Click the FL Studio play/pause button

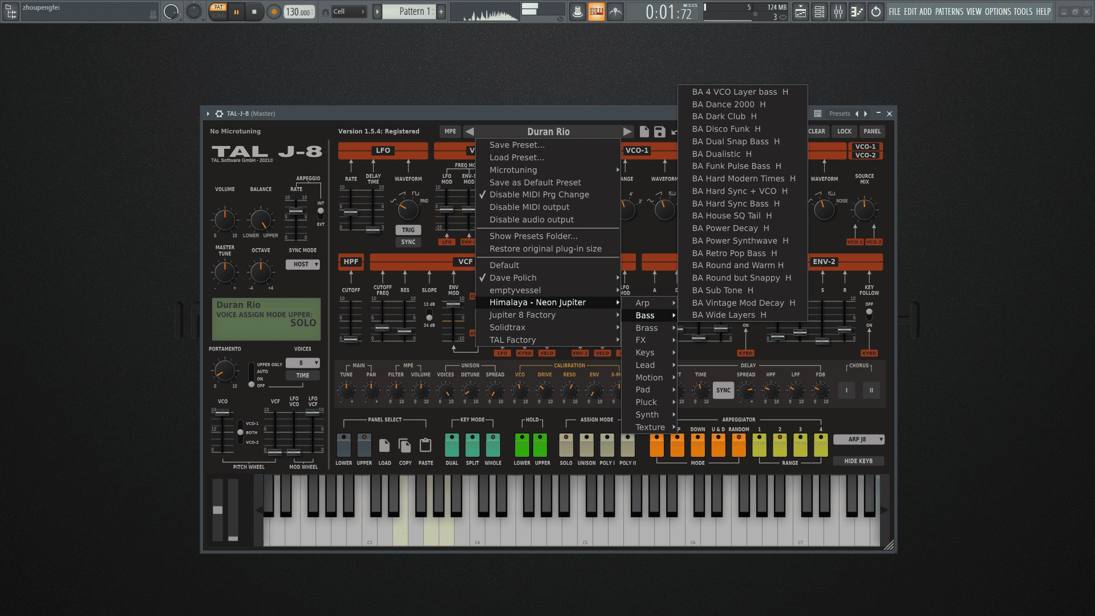coord(236,11)
